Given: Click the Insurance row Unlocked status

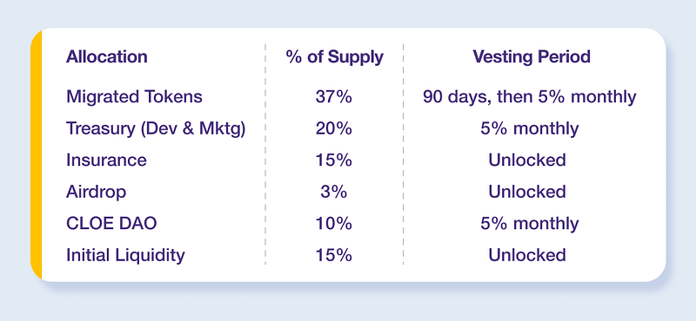Looking at the screenshot, I should tap(527, 160).
